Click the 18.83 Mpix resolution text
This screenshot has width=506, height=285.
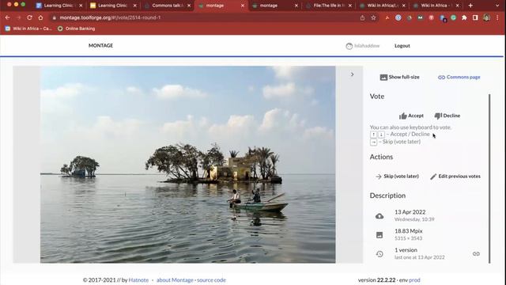(409, 231)
